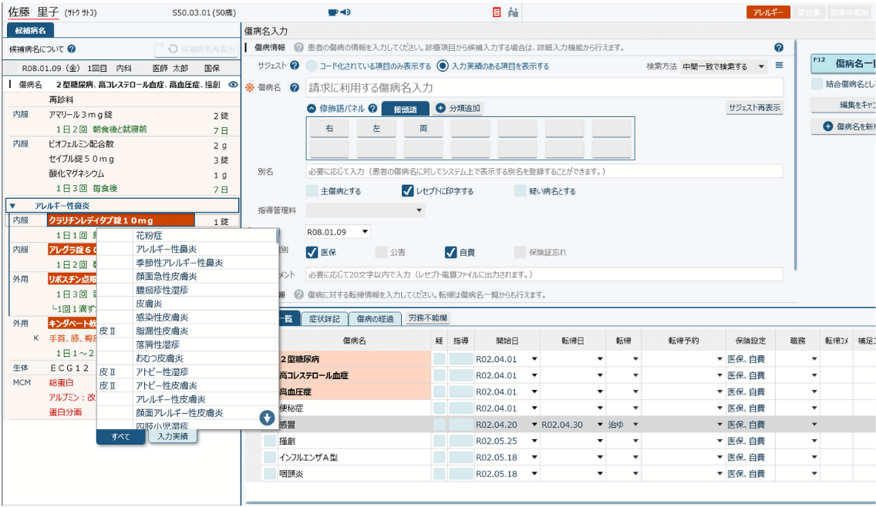
Task: Click the speaker icon in the top bar
Action: tap(345, 12)
